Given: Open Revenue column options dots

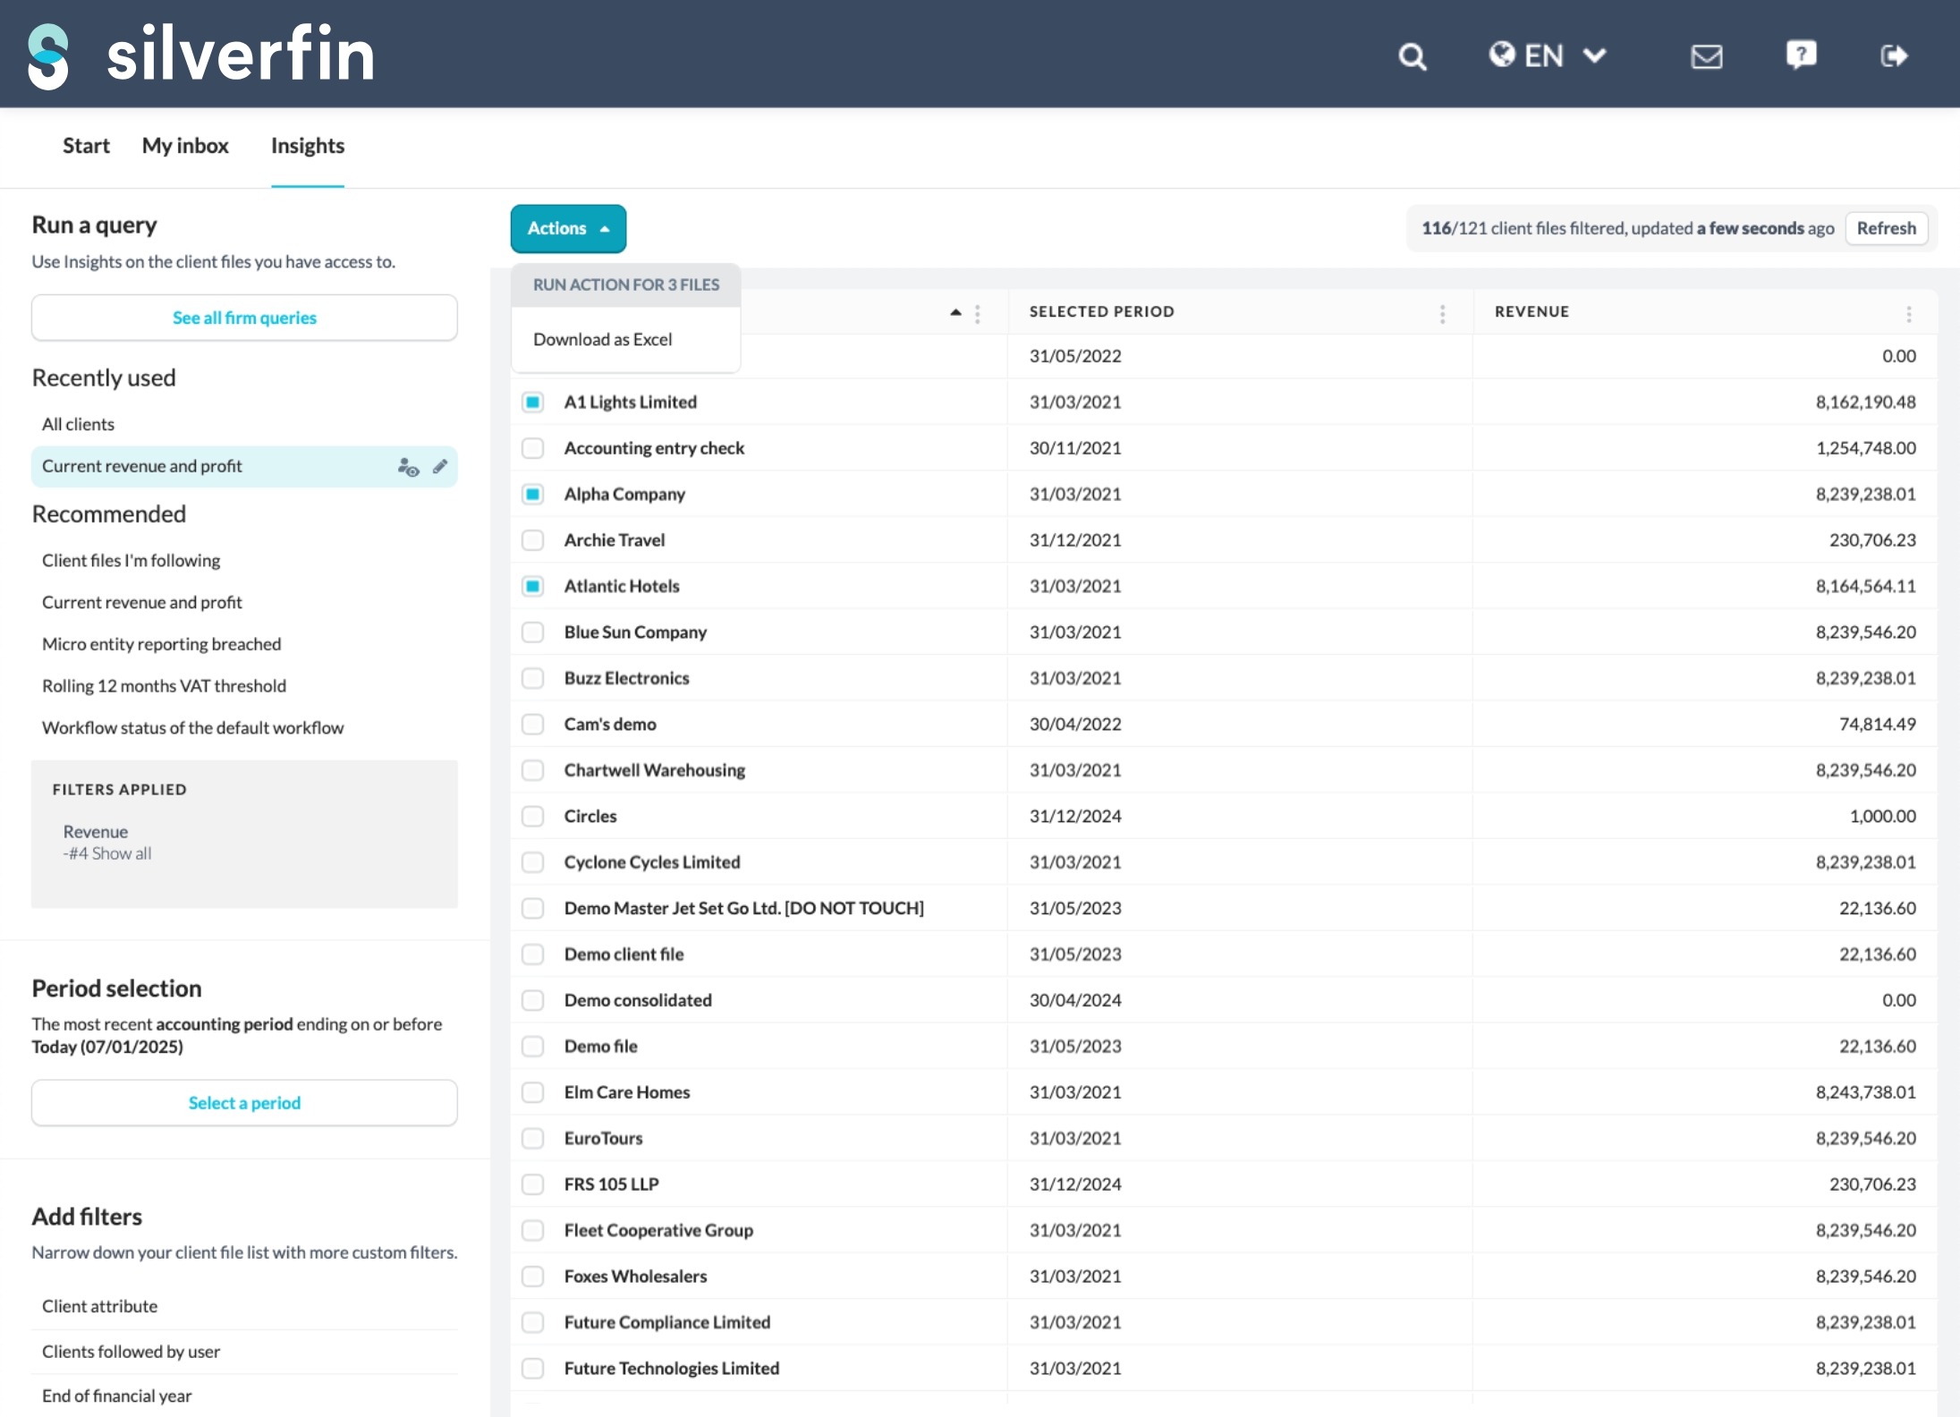Looking at the screenshot, I should (x=1909, y=313).
